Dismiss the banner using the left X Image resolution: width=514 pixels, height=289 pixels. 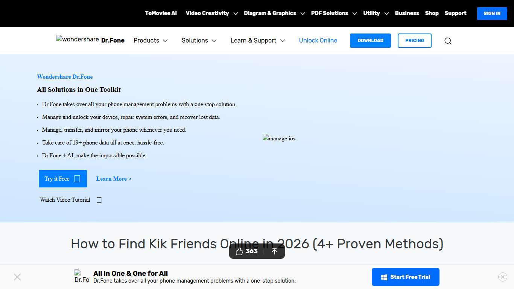[x=17, y=277]
